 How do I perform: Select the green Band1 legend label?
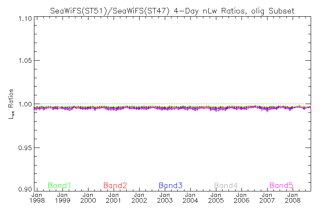click(x=60, y=186)
